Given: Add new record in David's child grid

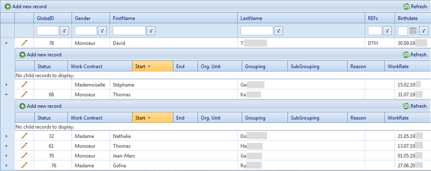Looking at the screenshot, I should 40,55.
